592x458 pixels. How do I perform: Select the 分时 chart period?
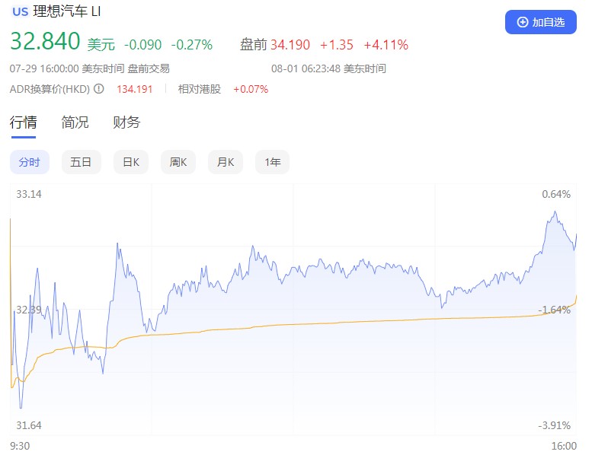(x=30, y=162)
